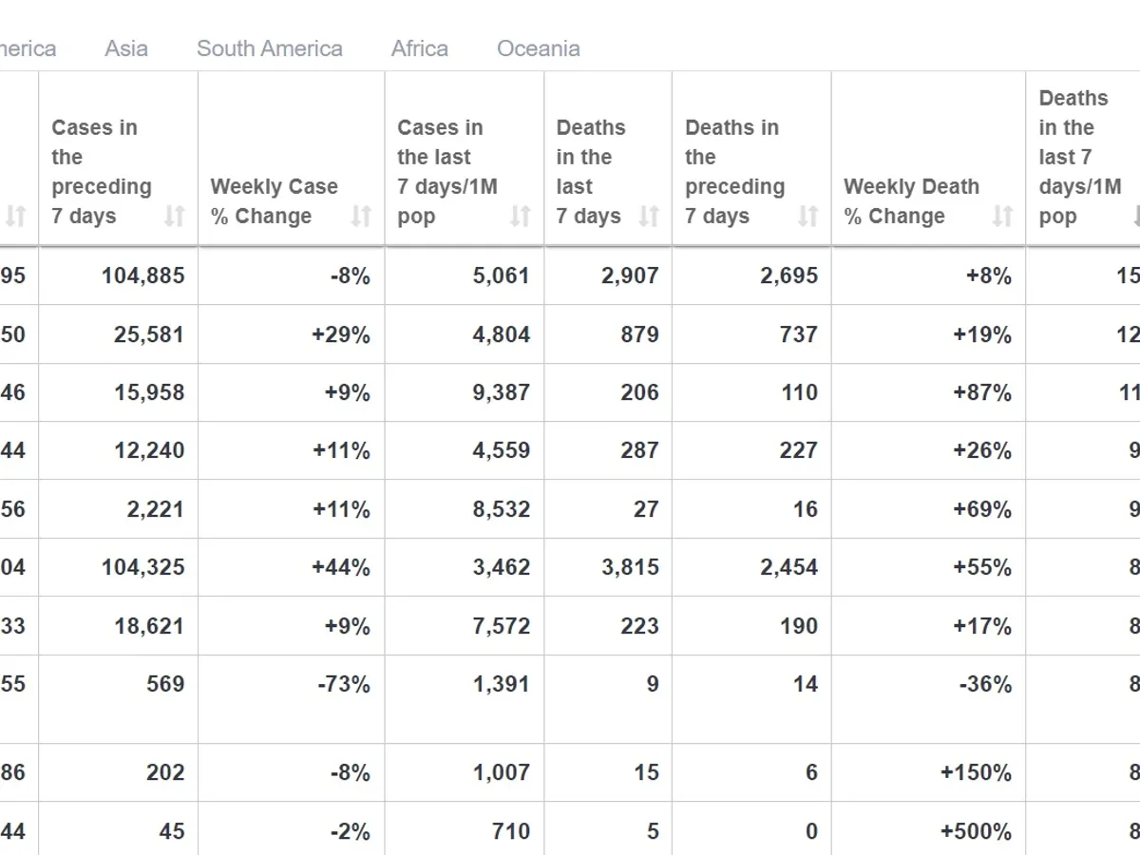This screenshot has width=1140, height=855.
Task: Select the +500% weekly death change cell
Action: click(976, 831)
